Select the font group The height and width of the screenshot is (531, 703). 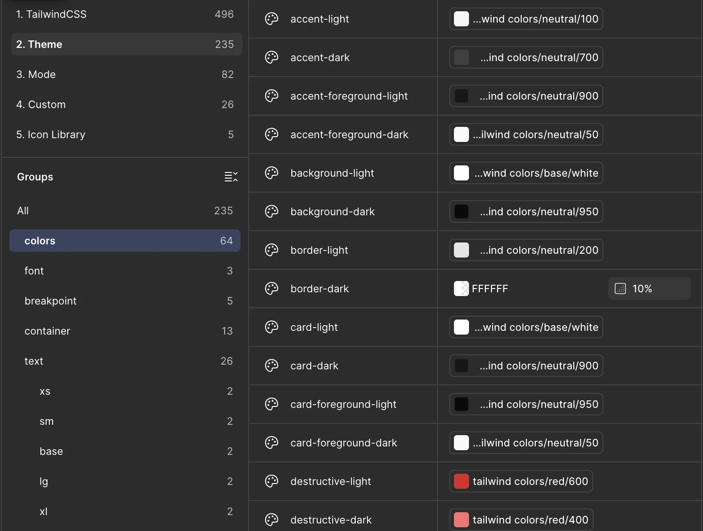click(x=125, y=271)
